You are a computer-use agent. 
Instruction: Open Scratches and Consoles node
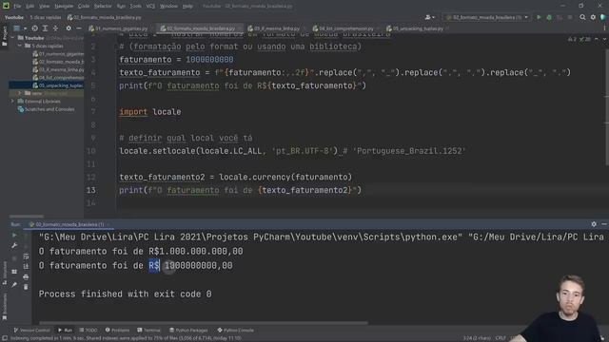pos(47,109)
